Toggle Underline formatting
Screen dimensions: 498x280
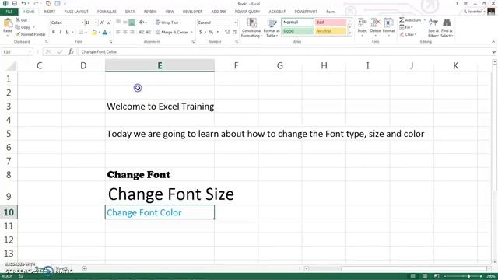pos(68,32)
